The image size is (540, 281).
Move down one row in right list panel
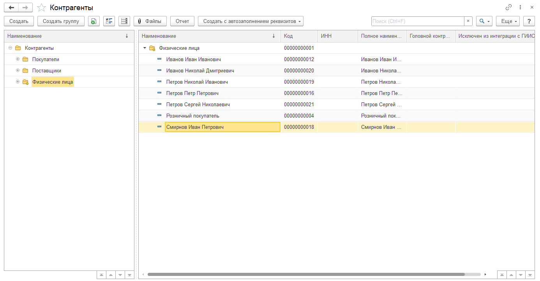point(521,275)
